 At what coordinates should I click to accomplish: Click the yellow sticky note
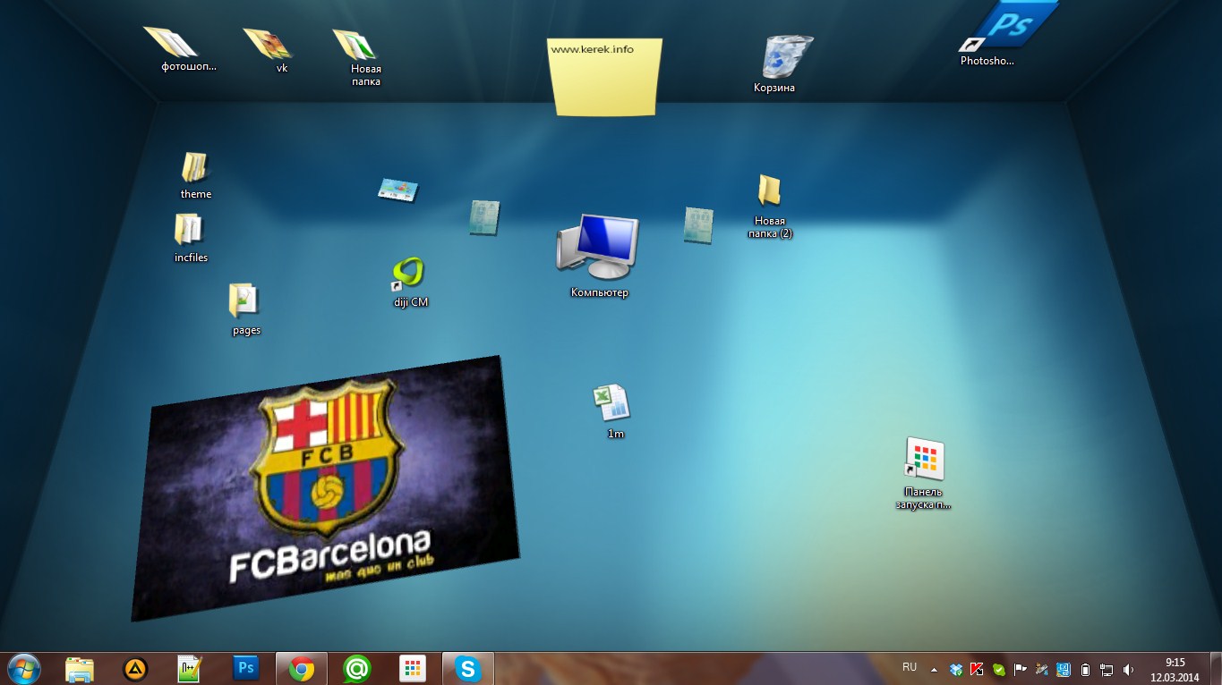tap(605, 77)
